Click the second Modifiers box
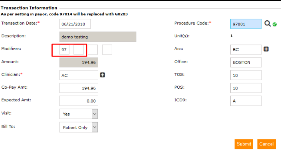Screen dimensions: 281x161 pos(79,50)
